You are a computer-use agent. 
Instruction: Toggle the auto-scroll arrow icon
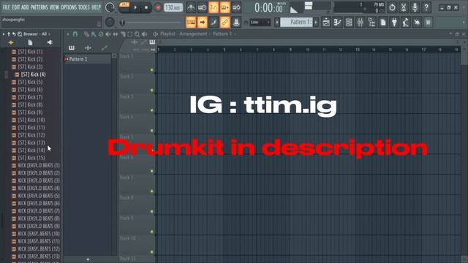tap(203, 22)
